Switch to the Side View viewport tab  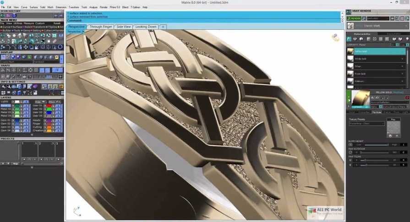click(x=124, y=27)
